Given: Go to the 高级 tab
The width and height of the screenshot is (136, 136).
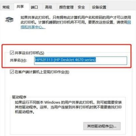Looking at the screenshot, I should click(49, 7).
